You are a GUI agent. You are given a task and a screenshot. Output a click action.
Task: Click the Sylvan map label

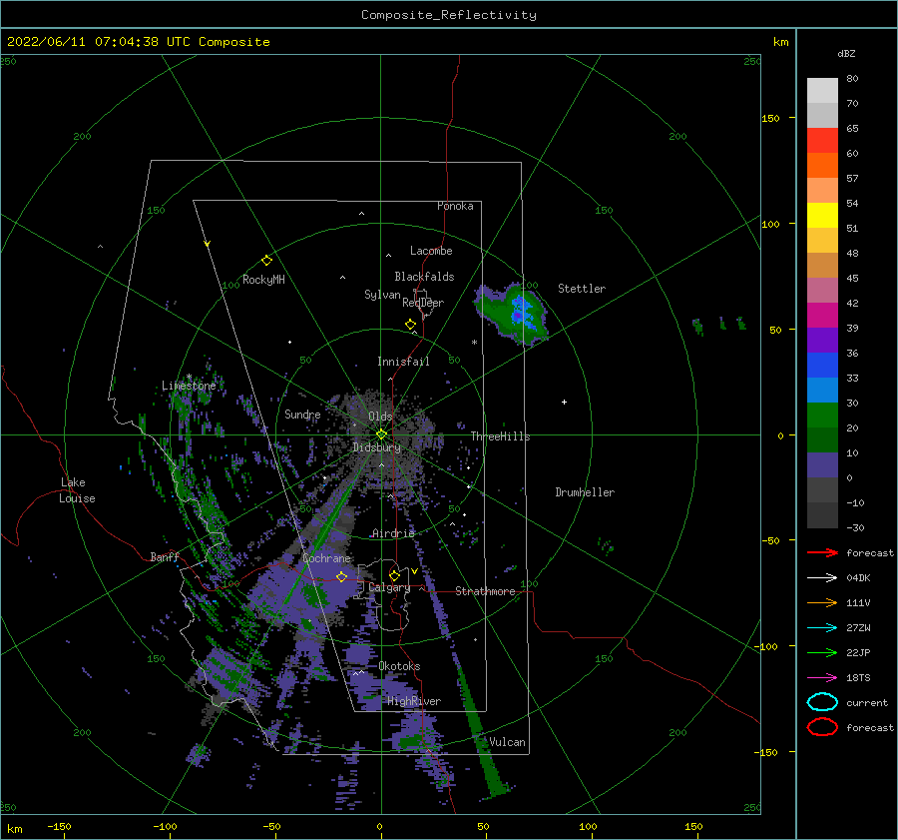pyautogui.click(x=382, y=295)
